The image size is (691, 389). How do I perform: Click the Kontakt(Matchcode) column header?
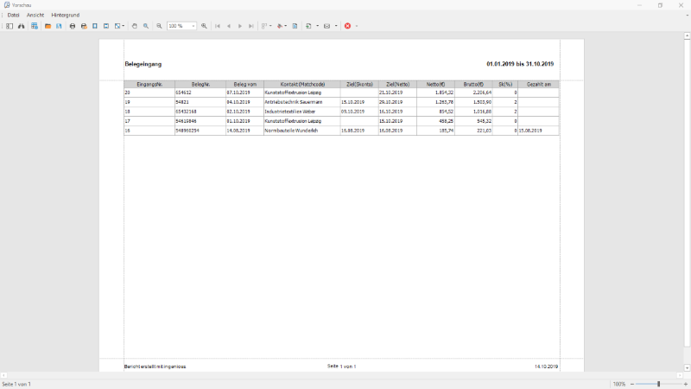pos(302,84)
